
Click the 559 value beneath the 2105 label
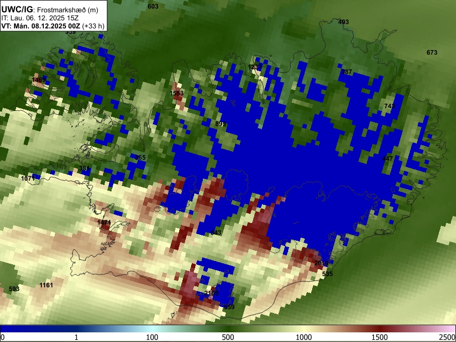229,307
